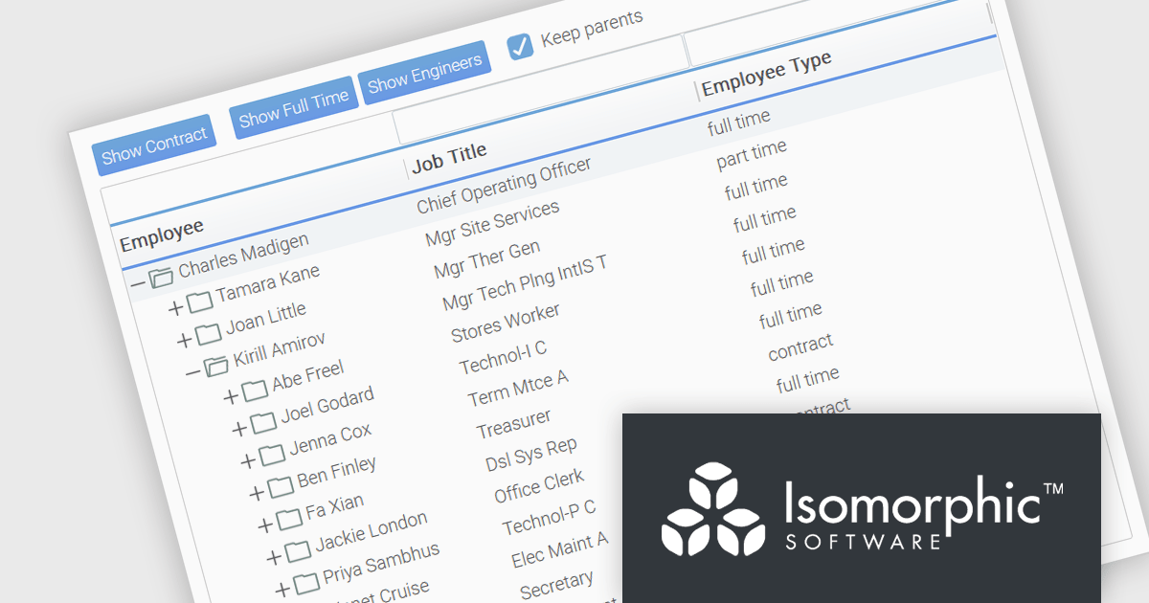The image size is (1149, 603).
Task: Sort by the Job Title column header
Action: (x=450, y=158)
